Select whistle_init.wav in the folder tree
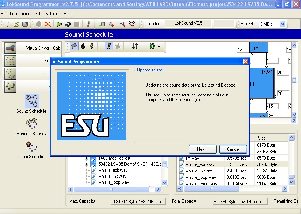Viewport: 301px width, 214px height. 112,176
